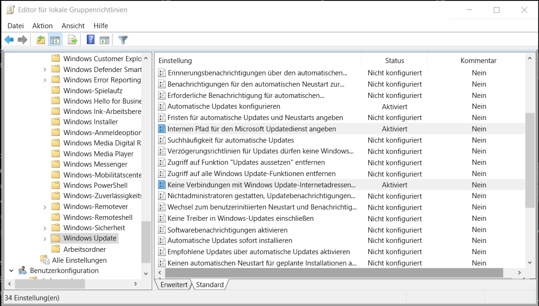Click the Back navigation arrow icon
Viewport: 539px width, 306px height.
coord(8,40)
